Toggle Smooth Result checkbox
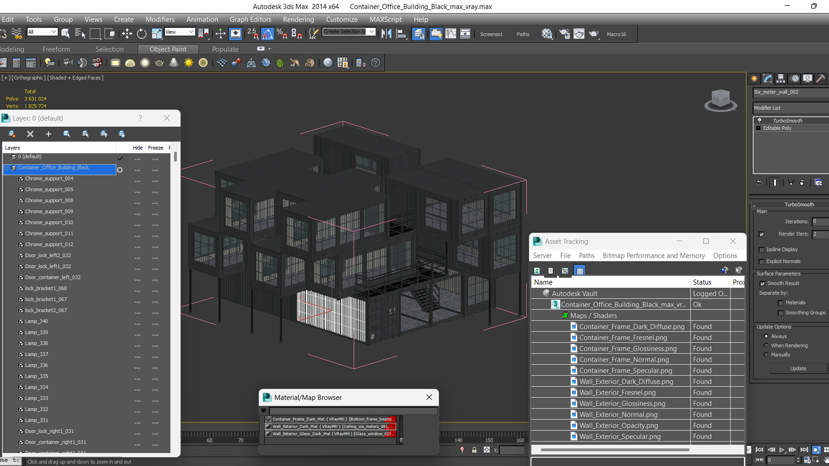The height and width of the screenshot is (466, 829). coord(762,283)
